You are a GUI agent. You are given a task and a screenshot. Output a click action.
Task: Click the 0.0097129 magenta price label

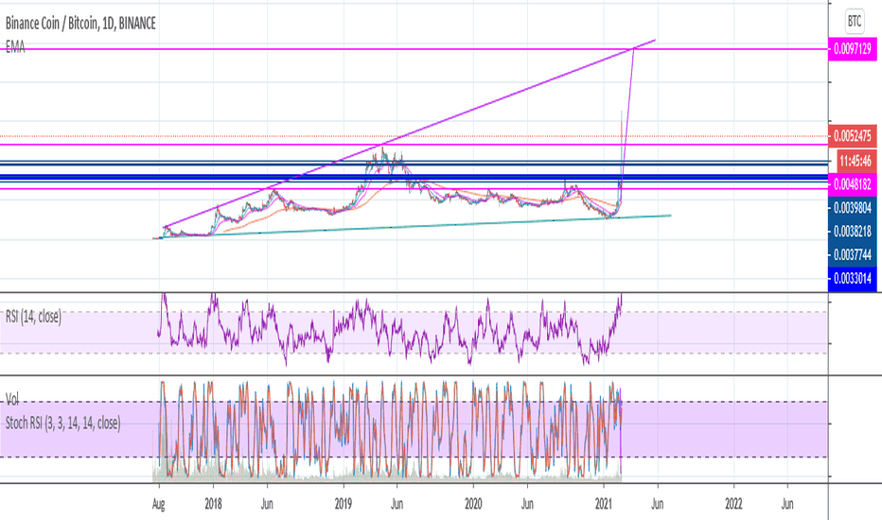click(852, 49)
